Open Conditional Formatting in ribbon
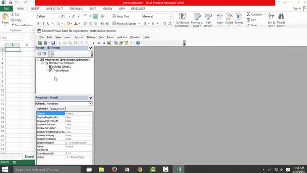This screenshot has height=173, width=307. point(182,20)
